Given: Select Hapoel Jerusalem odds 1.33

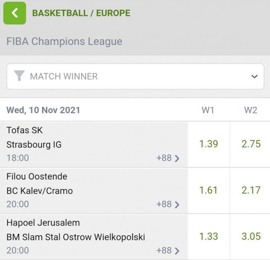Looking at the screenshot, I should coord(209,236).
